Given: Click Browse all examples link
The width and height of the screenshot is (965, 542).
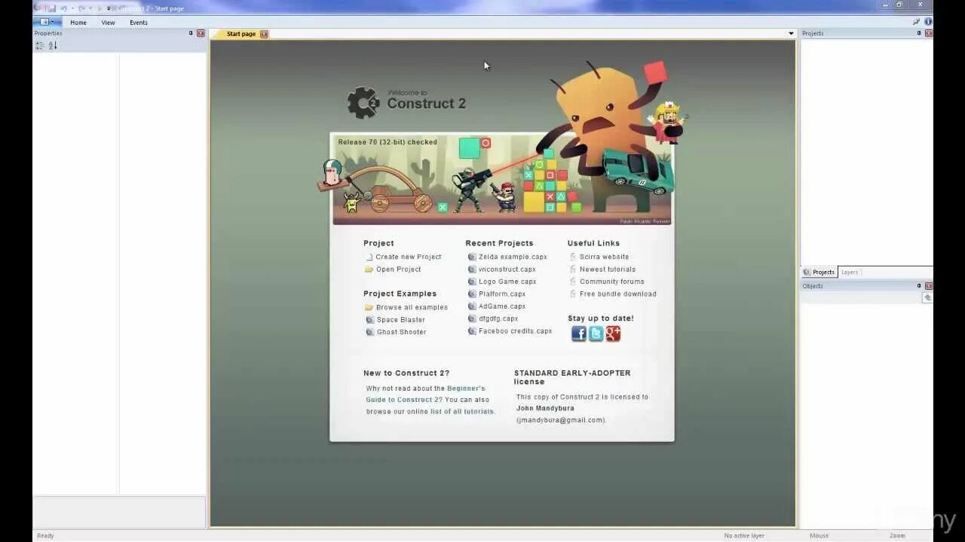Looking at the screenshot, I should click(x=412, y=308).
